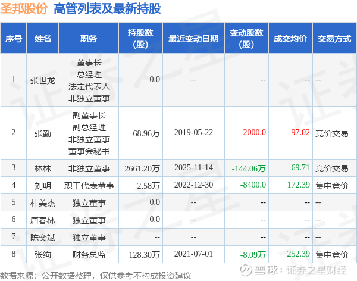Viewport: 357px width, 281px height.
Task: Click the holding value 68.96万
Action: tap(146, 133)
